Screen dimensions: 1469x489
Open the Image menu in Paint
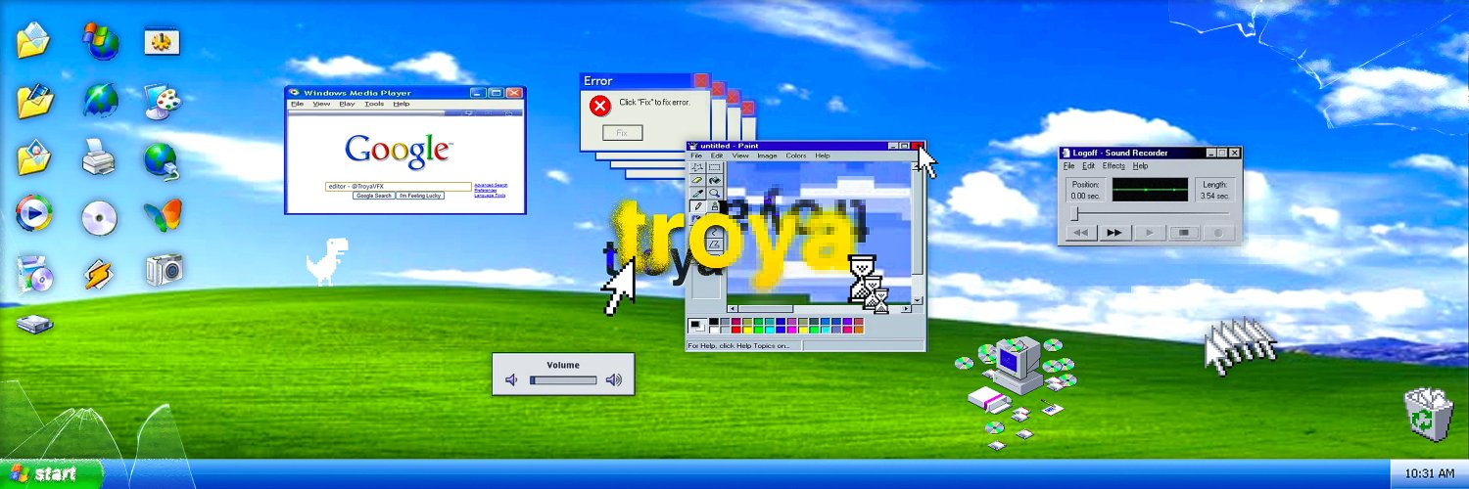click(x=767, y=156)
